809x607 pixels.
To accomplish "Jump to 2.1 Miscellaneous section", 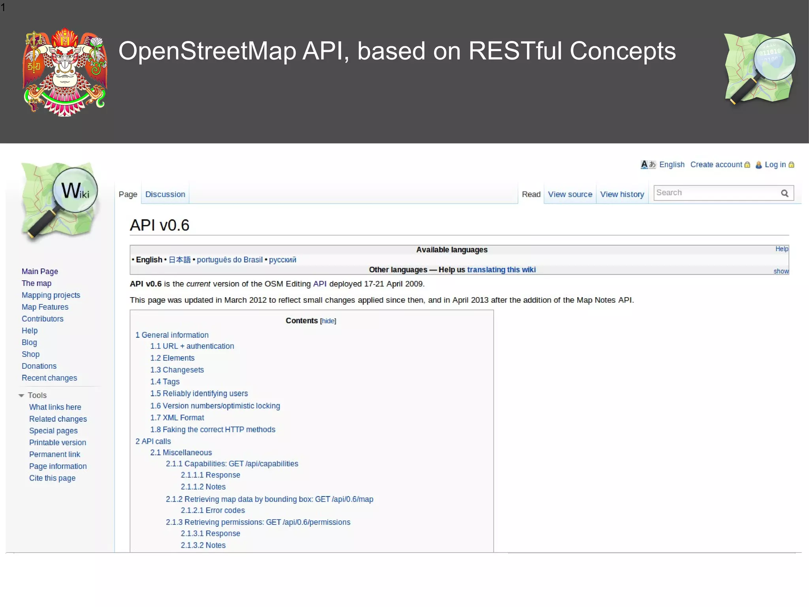I will click(x=181, y=452).
